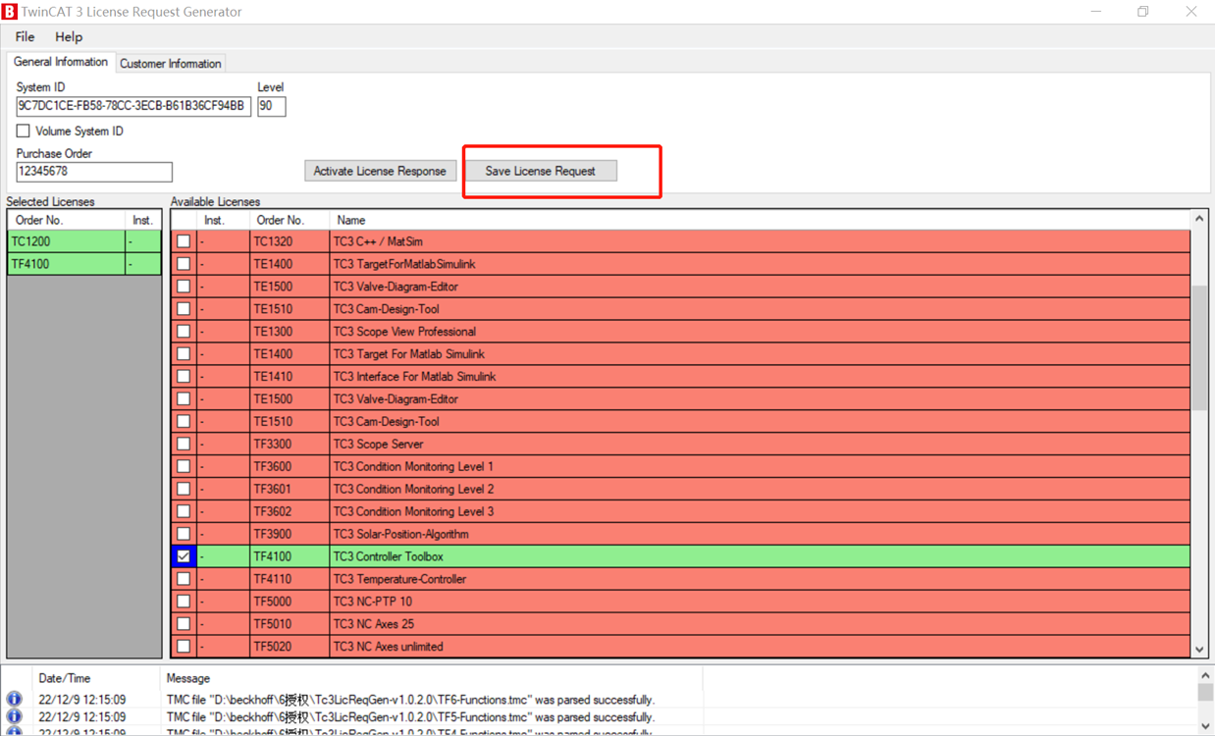Click the message log scroll-down arrow

[1205, 726]
